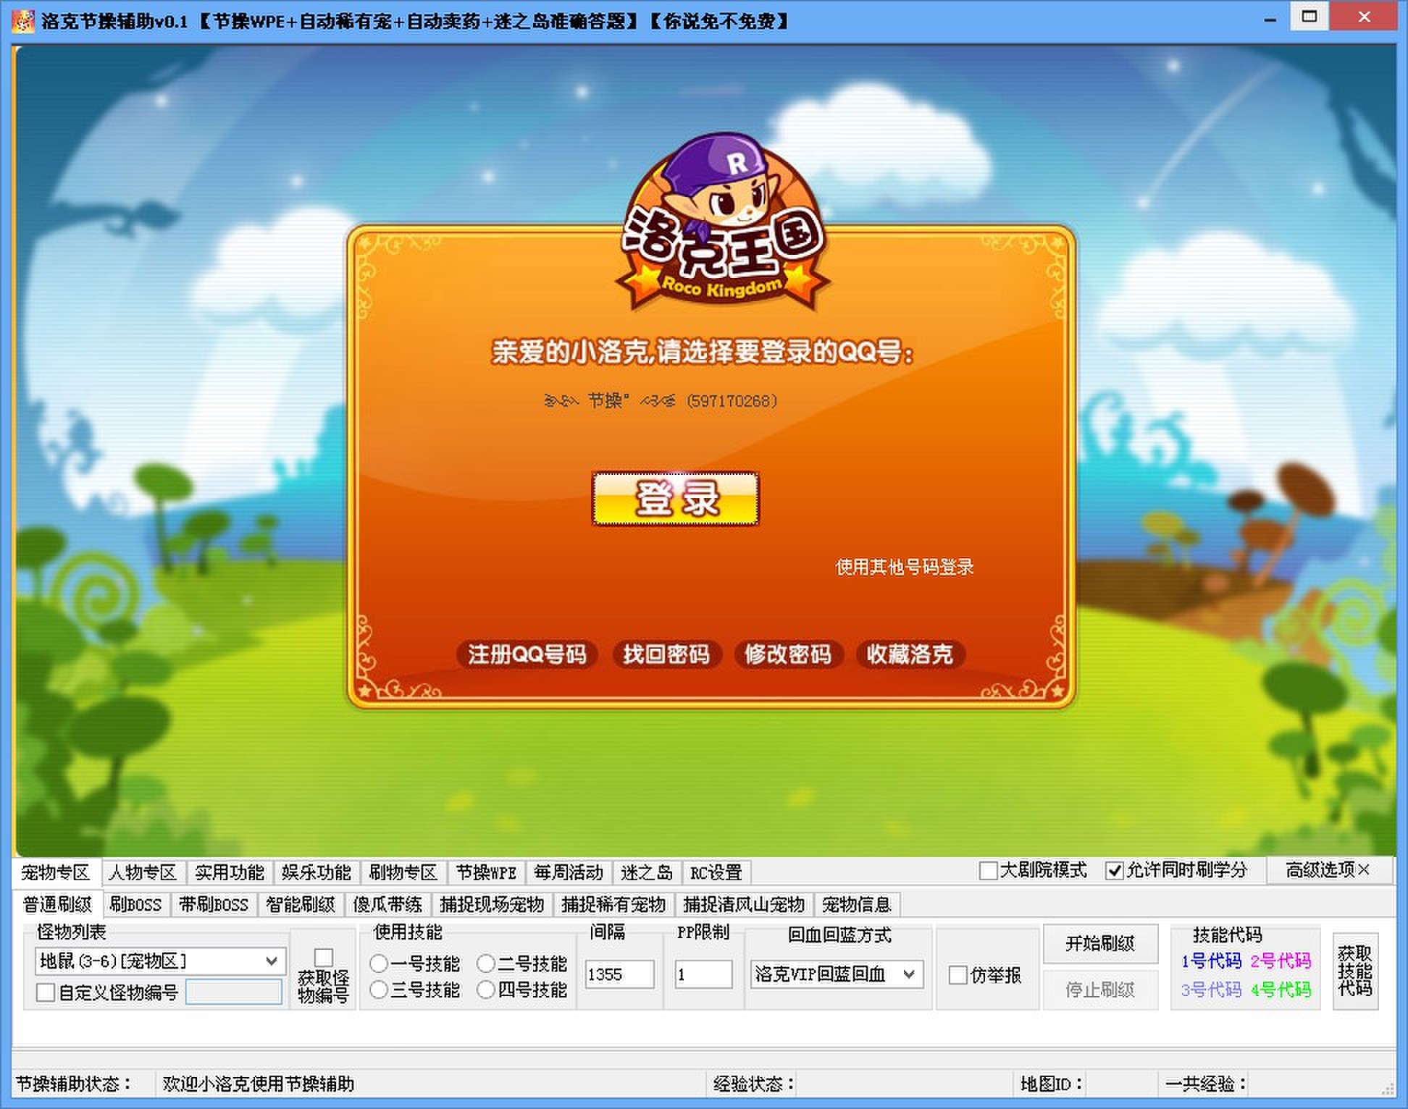1408x1109 pixels.
Task: Click green 4号代码 link
Action: pyautogui.click(x=1281, y=990)
